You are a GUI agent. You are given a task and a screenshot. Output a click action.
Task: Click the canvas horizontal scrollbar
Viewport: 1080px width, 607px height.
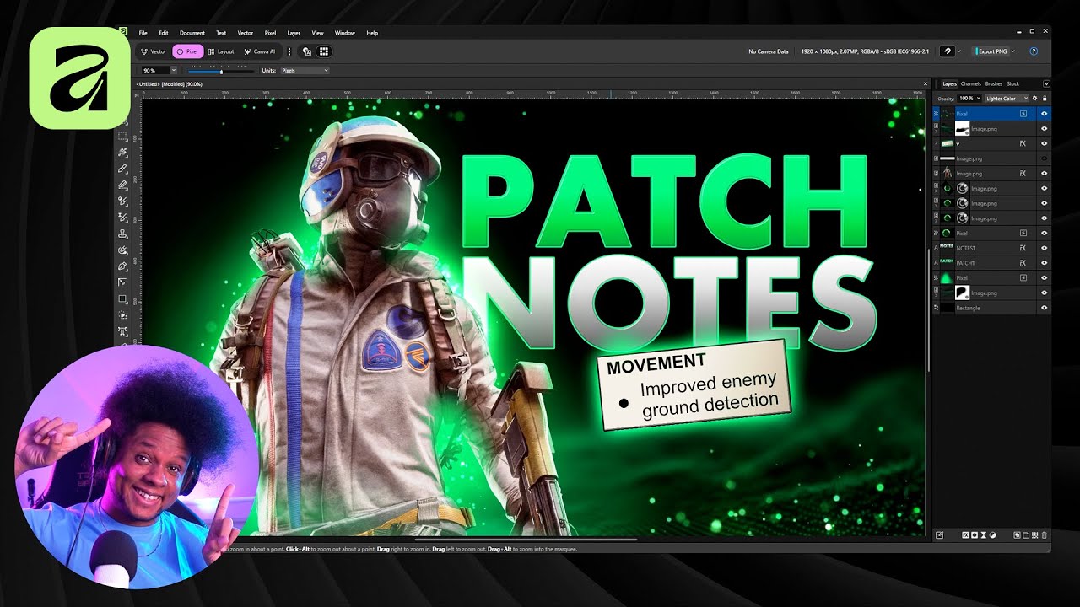526,539
